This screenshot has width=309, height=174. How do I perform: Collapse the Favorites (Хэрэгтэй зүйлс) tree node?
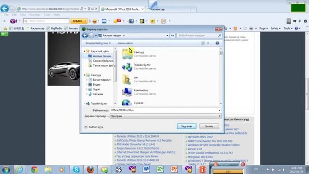84,51
